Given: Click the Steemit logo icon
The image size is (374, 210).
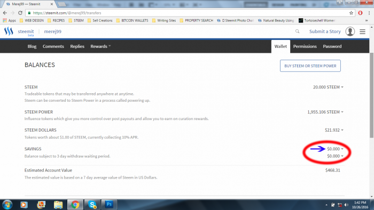Looking at the screenshot, I should (9, 31).
